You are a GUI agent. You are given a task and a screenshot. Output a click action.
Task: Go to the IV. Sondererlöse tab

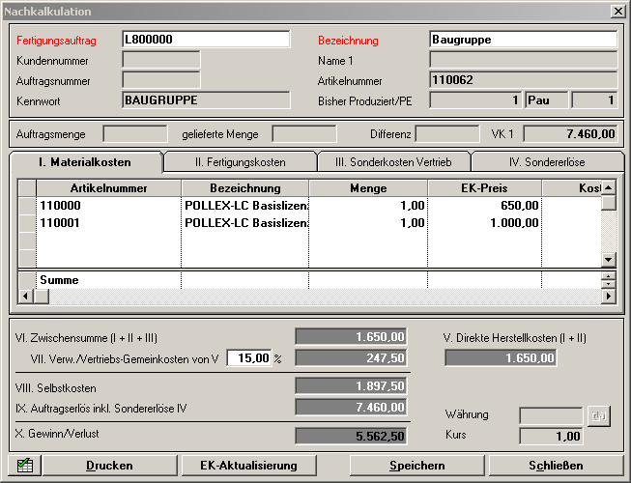coord(547,161)
